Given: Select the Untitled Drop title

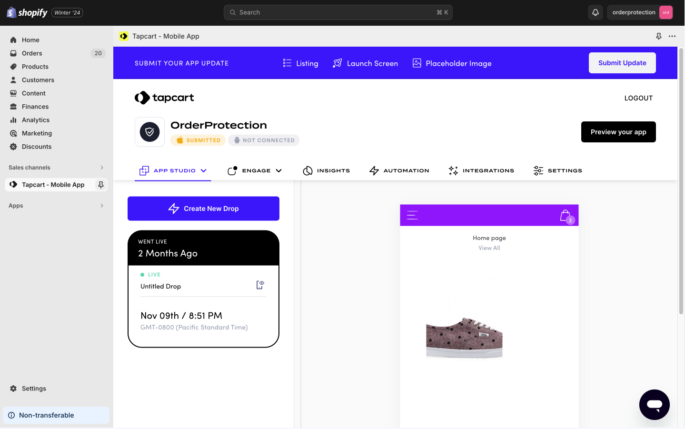Looking at the screenshot, I should [160, 286].
